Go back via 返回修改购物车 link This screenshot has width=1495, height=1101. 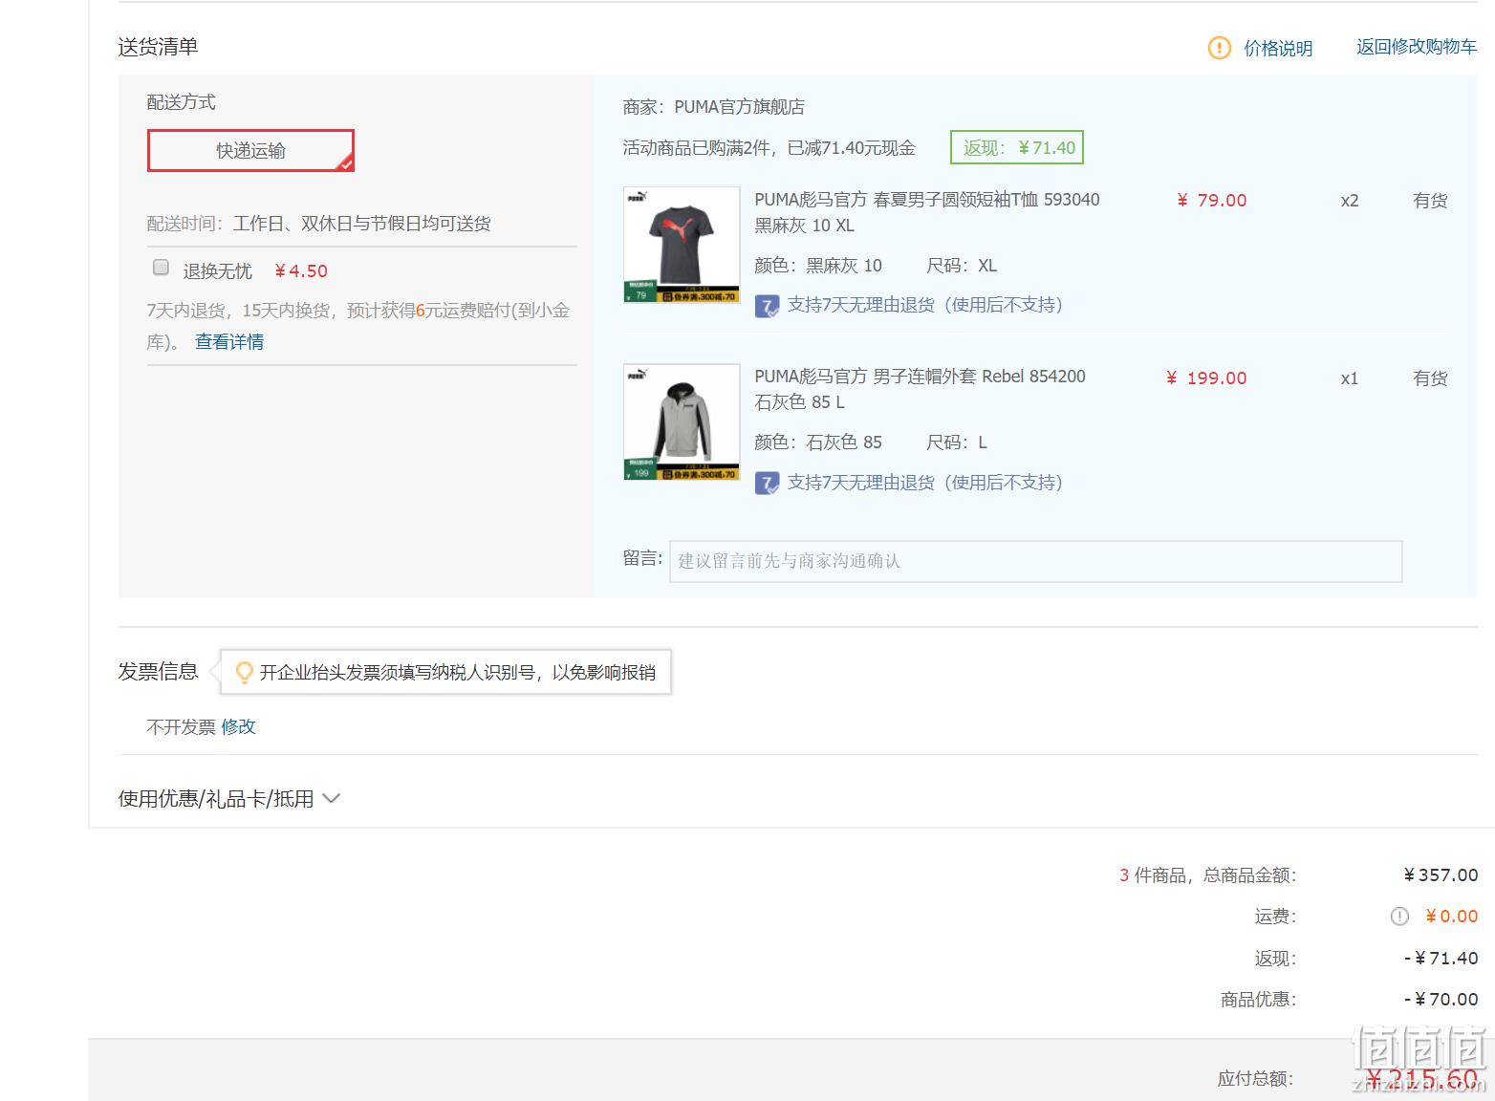[1416, 47]
